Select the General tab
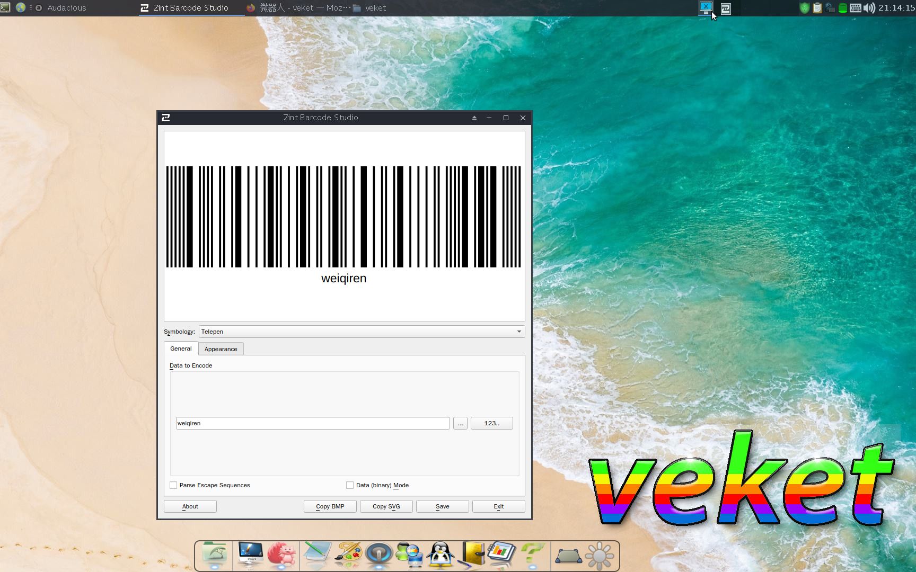Viewport: 916px width, 572px height. tap(181, 348)
